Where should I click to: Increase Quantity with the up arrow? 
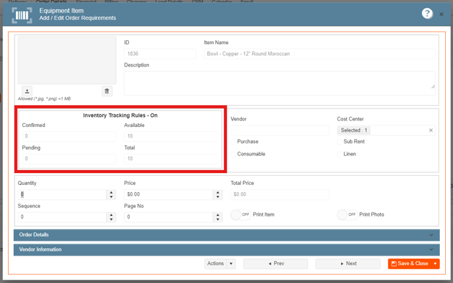[111, 192]
